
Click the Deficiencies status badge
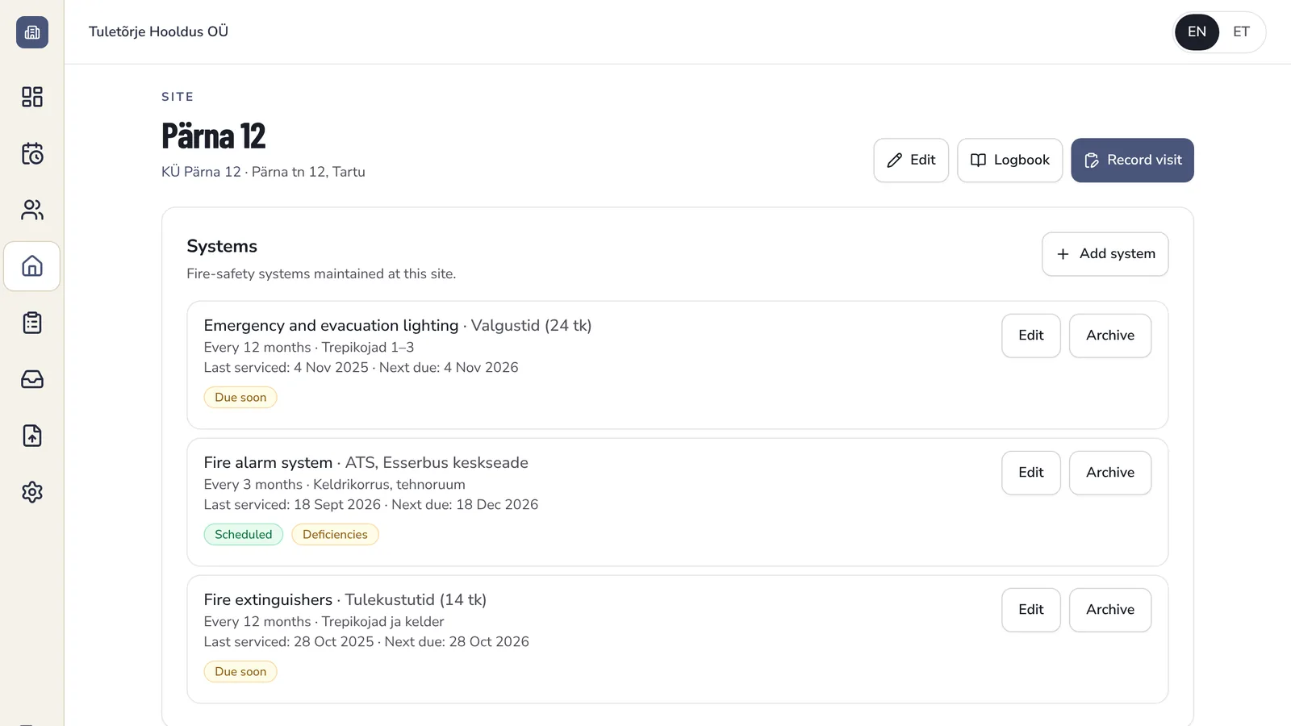pos(335,535)
